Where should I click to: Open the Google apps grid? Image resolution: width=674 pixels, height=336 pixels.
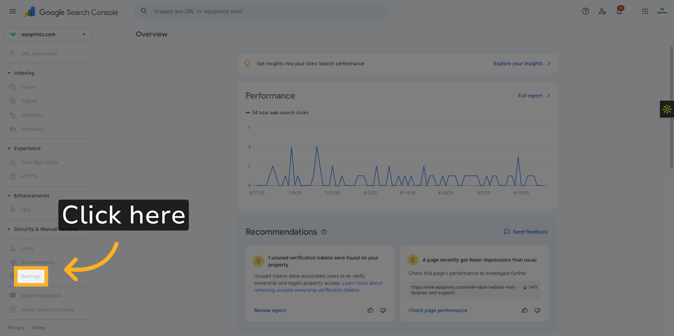[645, 11]
